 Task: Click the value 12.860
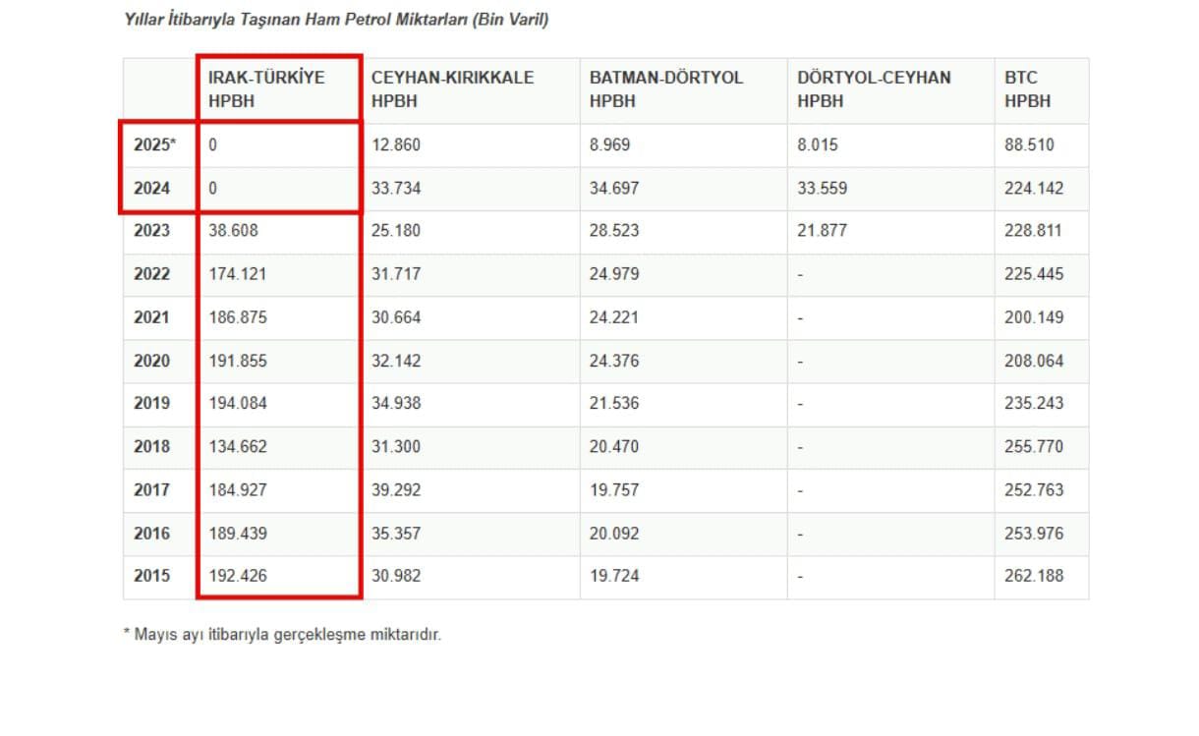(x=396, y=145)
